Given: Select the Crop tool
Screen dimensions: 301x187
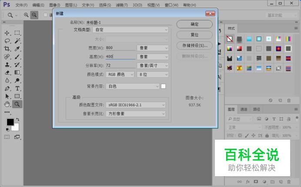Looking at the screenshot, I should coord(7,49).
